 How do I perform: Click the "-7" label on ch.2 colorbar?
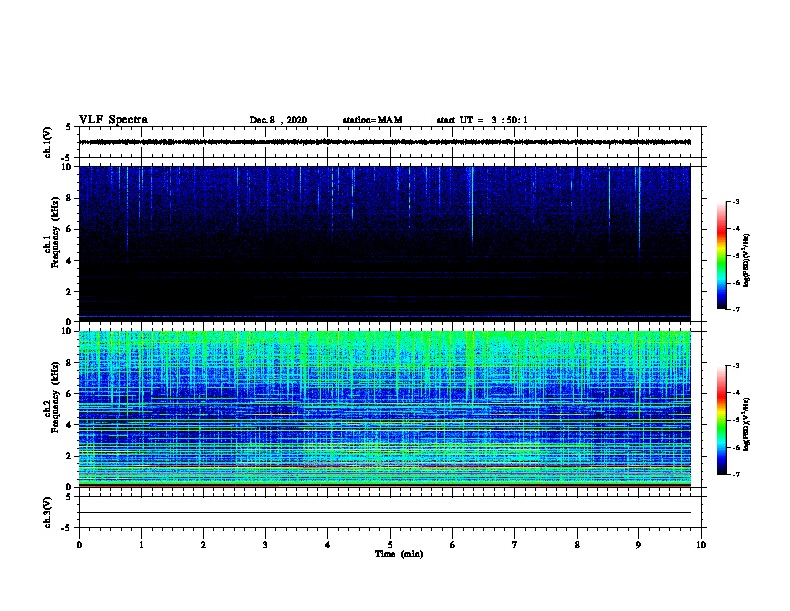pyautogui.click(x=735, y=475)
